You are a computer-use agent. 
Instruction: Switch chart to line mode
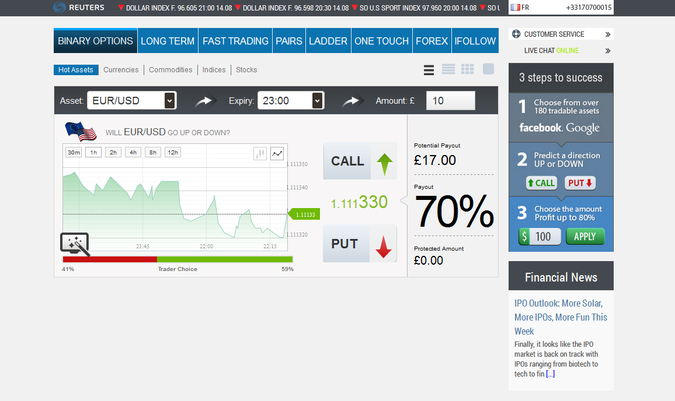[277, 153]
